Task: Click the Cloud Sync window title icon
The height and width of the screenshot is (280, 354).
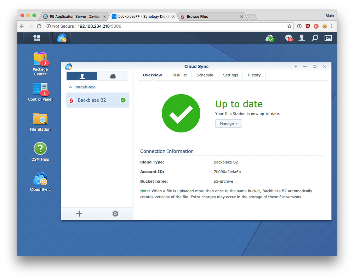Action: tap(68, 67)
